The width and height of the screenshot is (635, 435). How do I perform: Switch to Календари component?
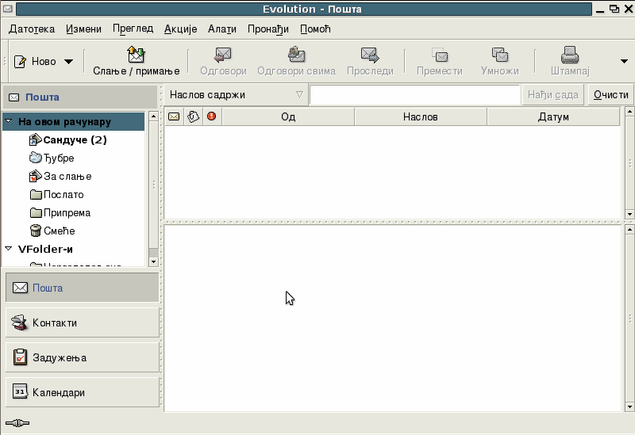(x=83, y=392)
